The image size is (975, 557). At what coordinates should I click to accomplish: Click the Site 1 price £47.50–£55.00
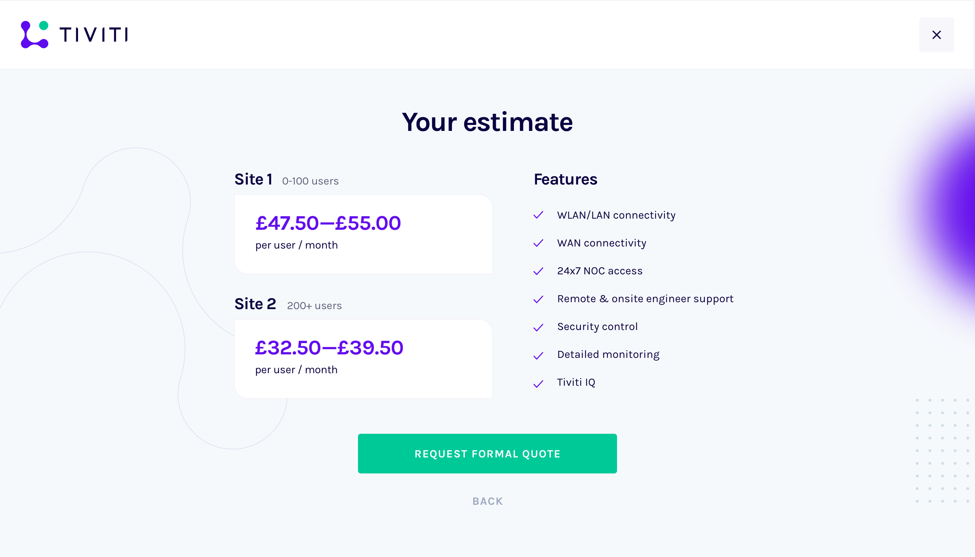[x=328, y=223]
